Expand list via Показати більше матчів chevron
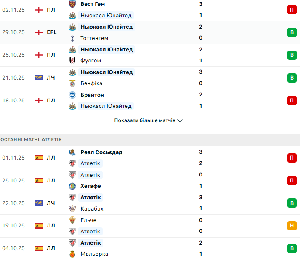The image size is (300, 259). [180, 121]
